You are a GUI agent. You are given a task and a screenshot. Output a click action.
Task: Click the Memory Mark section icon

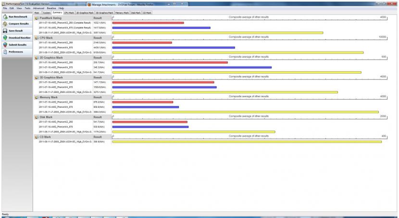coord(37,97)
